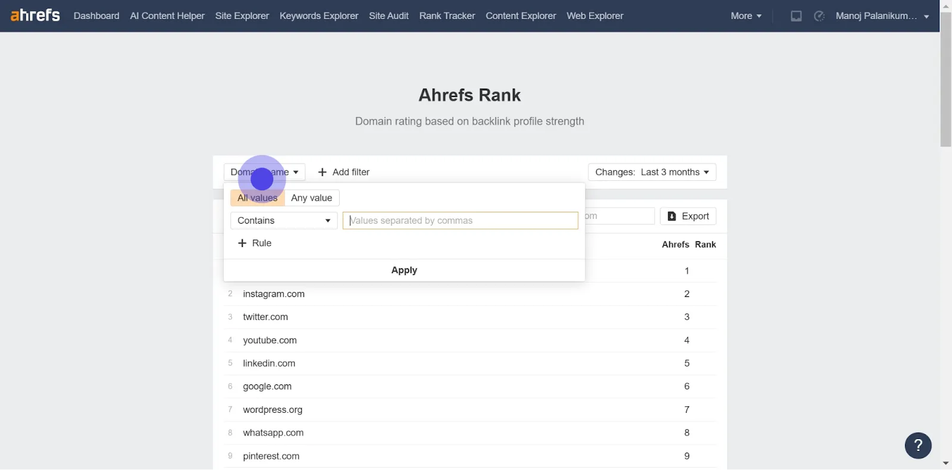The height and width of the screenshot is (470, 952).
Task: Click twitter.com row
Action: click(470, 317)
